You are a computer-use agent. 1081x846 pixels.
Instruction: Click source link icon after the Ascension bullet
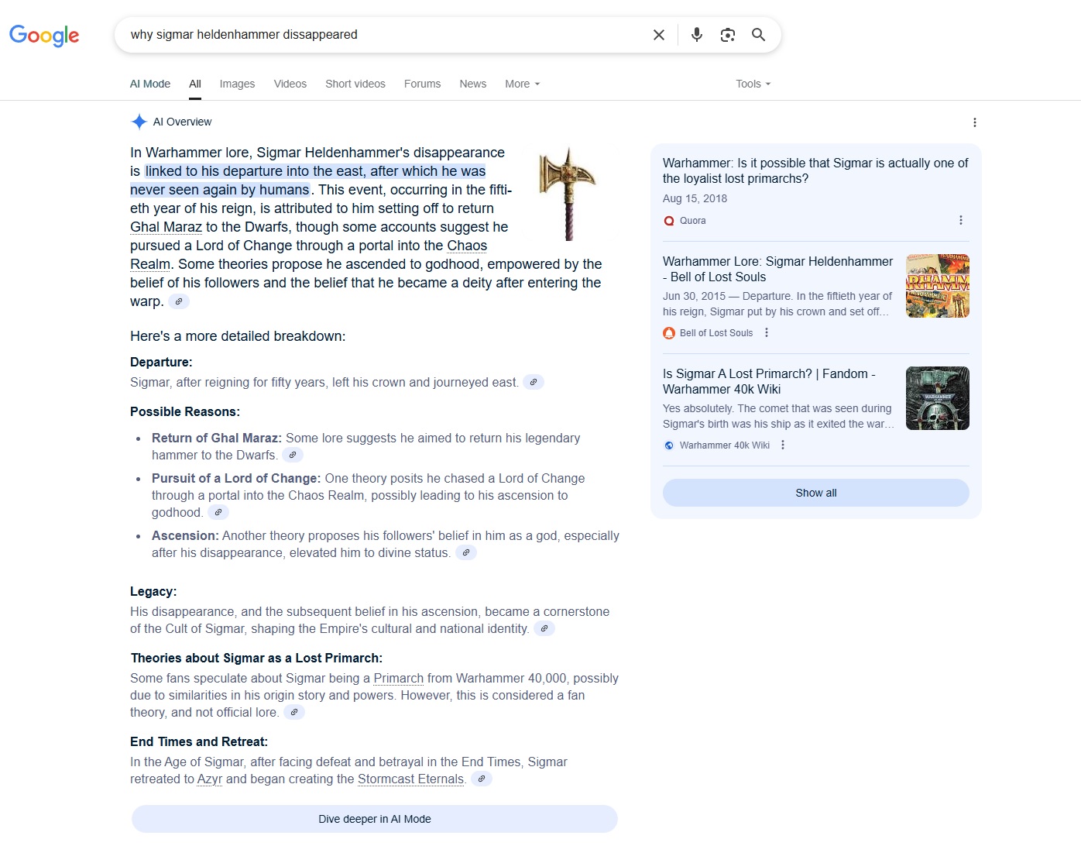click(x=466, y=552)
